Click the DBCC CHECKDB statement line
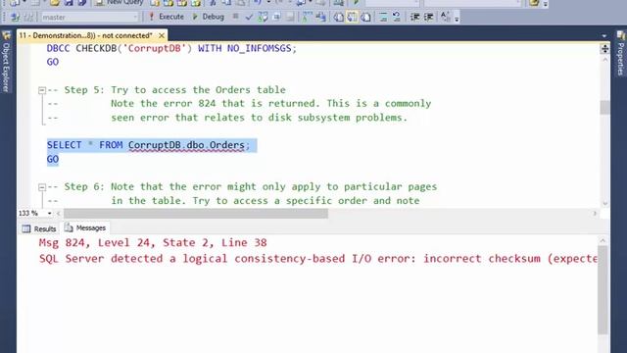The width and height of the screenshot is (627, 353). (x=171, y=48)
